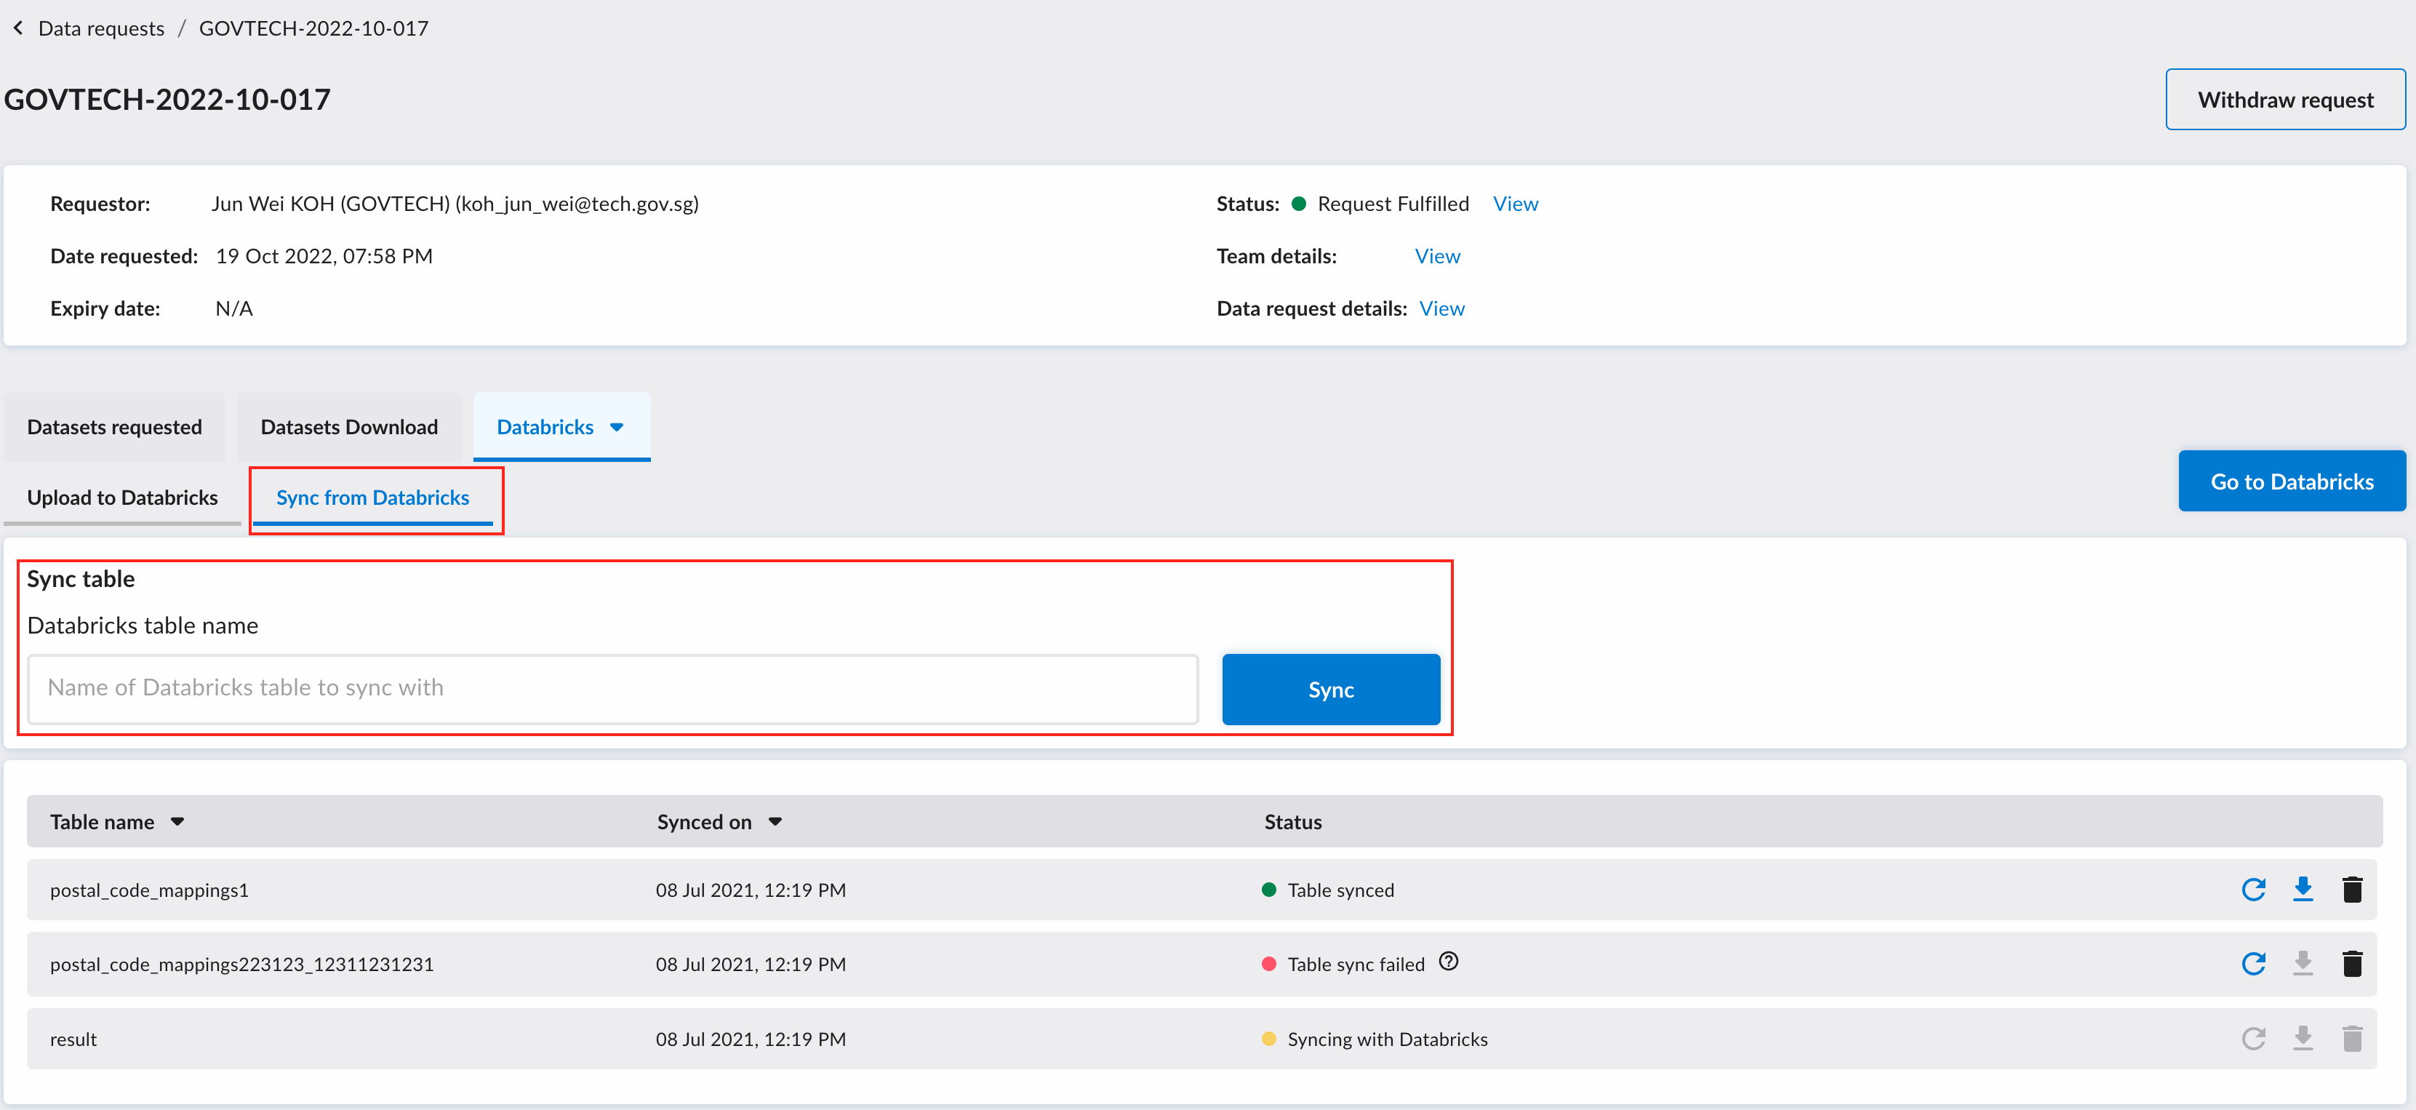Retry sync for postal_code_mappings223123_12311231231

[2253, 964]
